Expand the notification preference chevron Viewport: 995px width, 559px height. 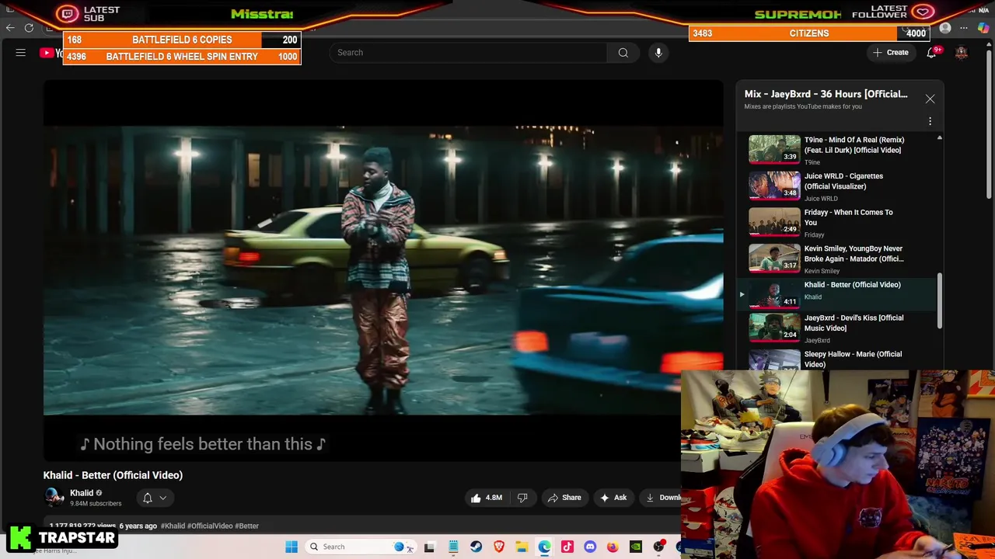tap(163, 498)
